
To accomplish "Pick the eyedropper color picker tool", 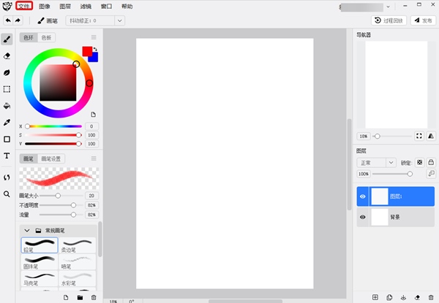I will [x=7, y=123].
